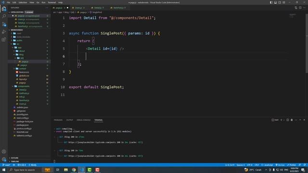This screenshot has height=173, width=308.
Task: Open Explorer panel ellipsis menu
Action: (47, 8)
